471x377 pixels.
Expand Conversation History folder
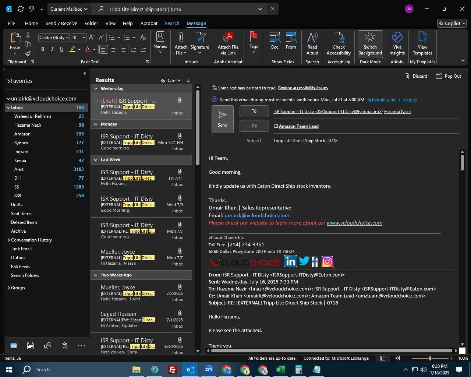[9, 240]
